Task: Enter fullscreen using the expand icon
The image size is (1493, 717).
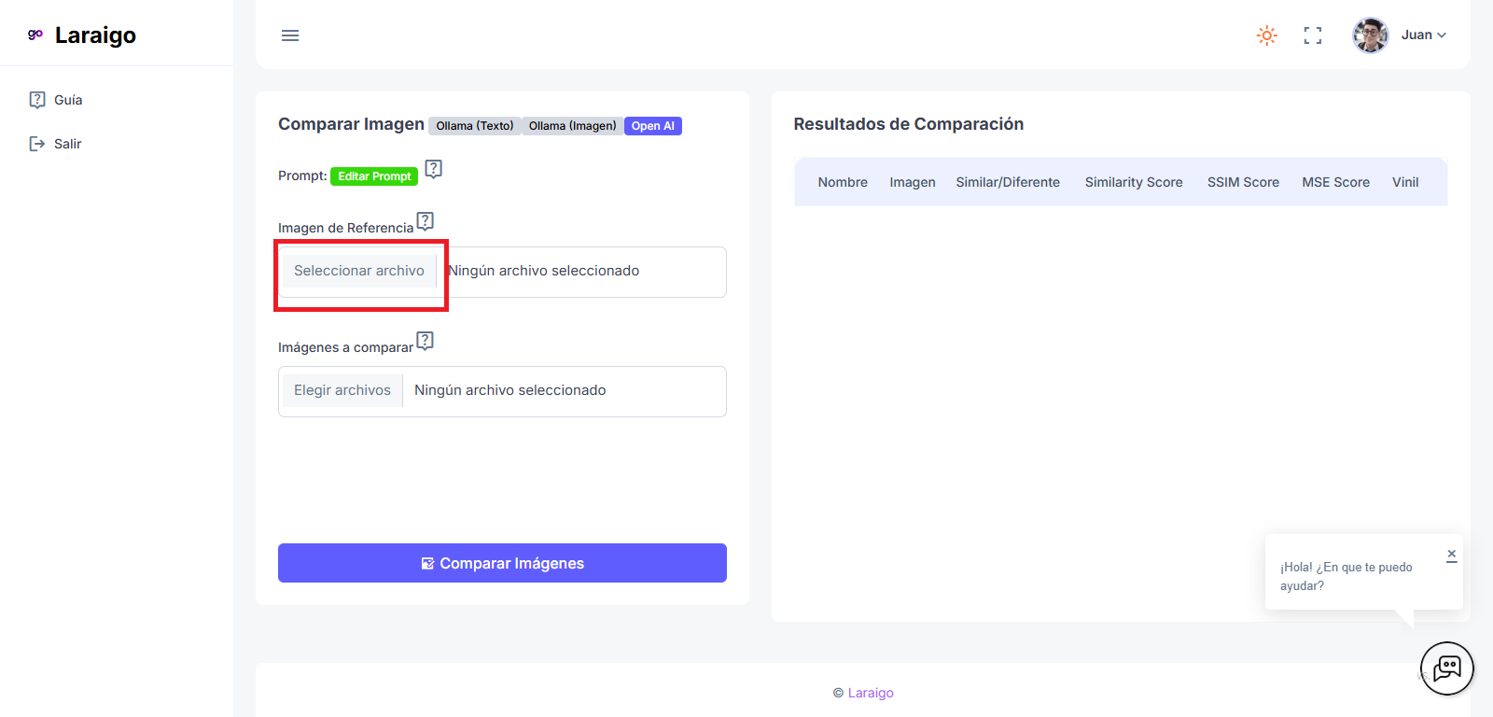Action: [1313, 35]
